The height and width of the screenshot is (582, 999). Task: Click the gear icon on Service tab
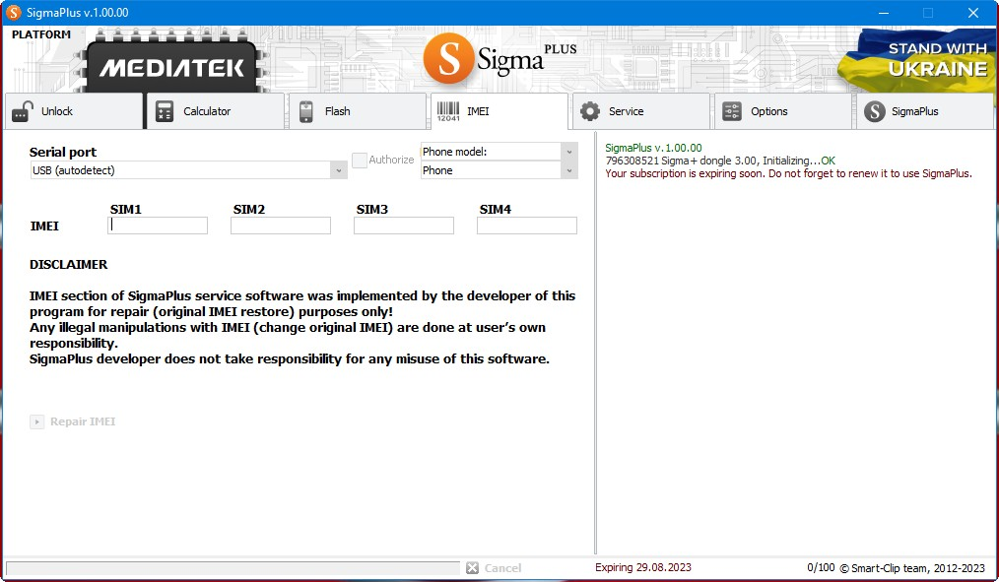click(590, 112)
